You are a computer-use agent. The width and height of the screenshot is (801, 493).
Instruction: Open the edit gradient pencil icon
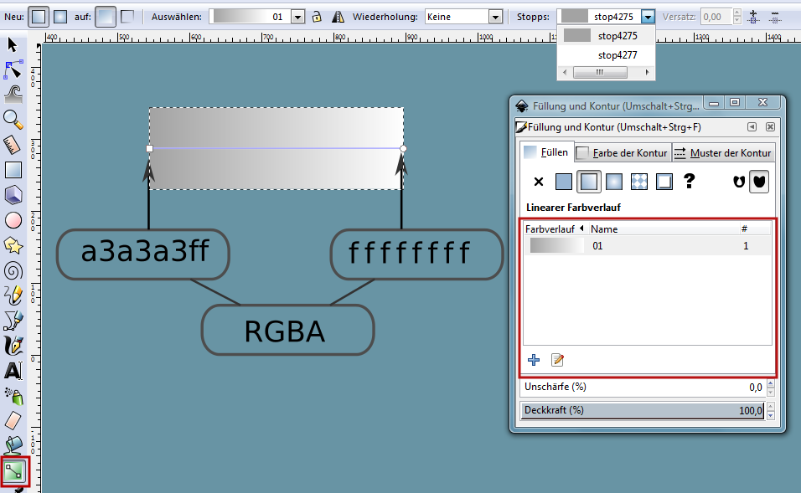click(x=557, y=360)
